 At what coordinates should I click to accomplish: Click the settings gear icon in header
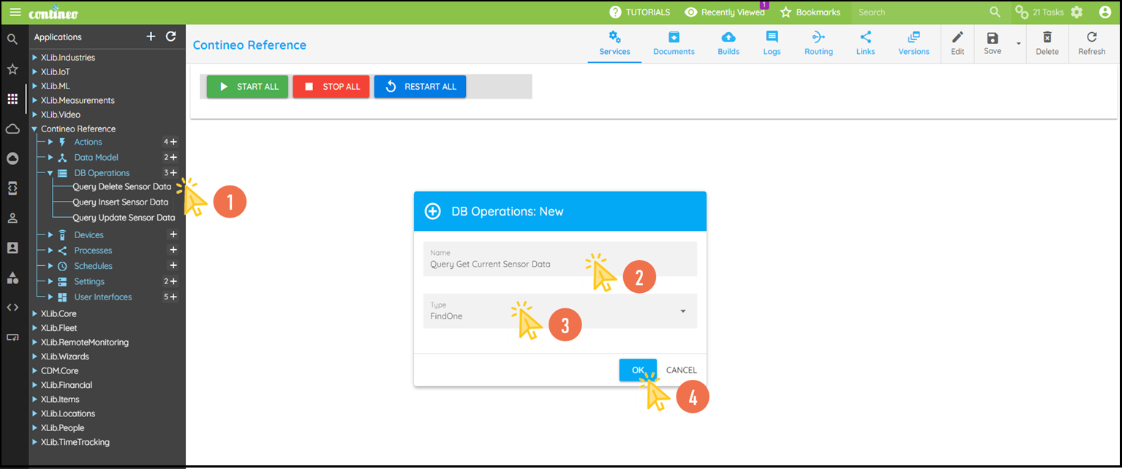pos(1076,12)
